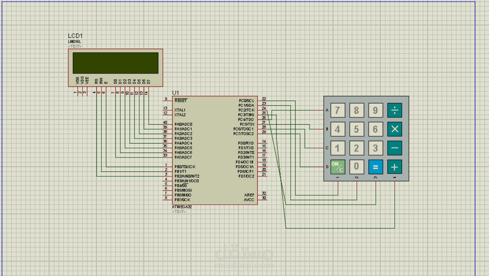The height and width of the screenshot is (276, 489).
Task: Click the plus key on keypad
Action: coord(394,167)
